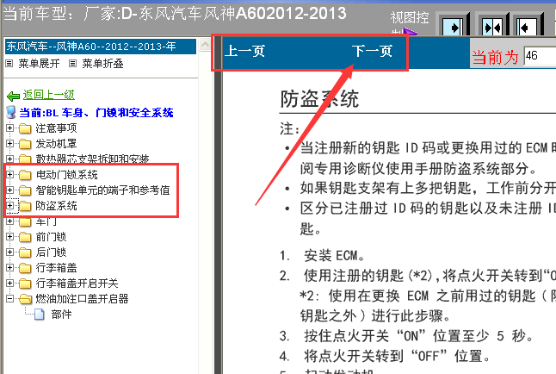556x374 pixels.
Task: Click the 部件 document icon
Action: [x=40, y=315]
